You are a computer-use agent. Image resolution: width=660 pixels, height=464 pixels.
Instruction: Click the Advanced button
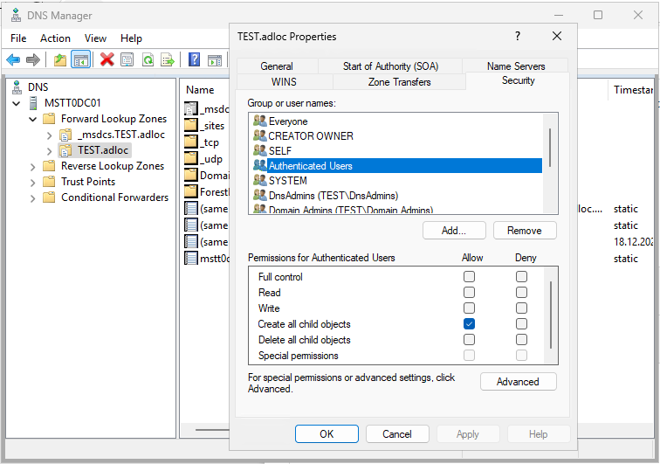pos(518,382)
